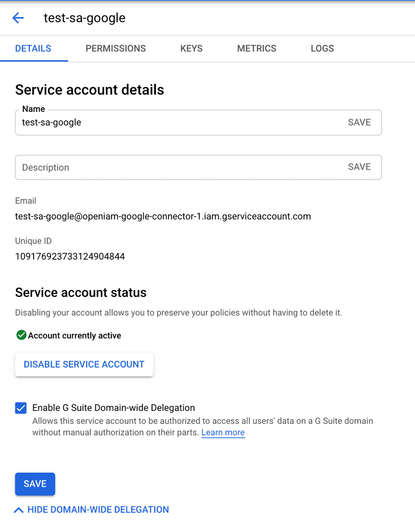Image resolution: width=415 pixels, height=522 pixels.
Task: Click the service account email address
Action: [x=163, y=216]
